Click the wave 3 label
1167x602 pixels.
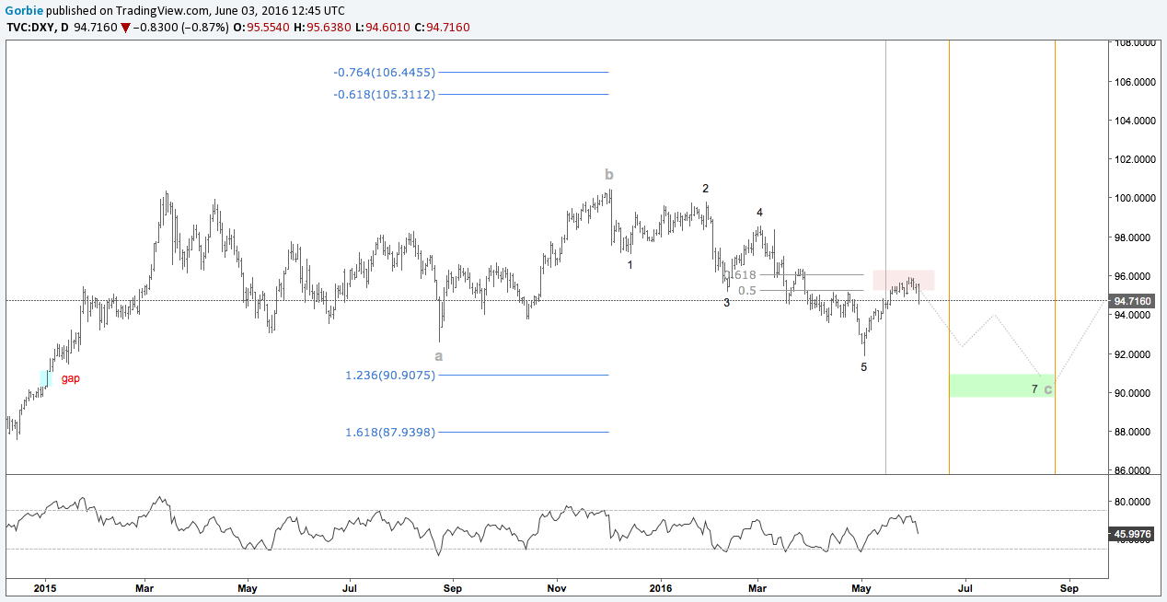pos(726,302)
